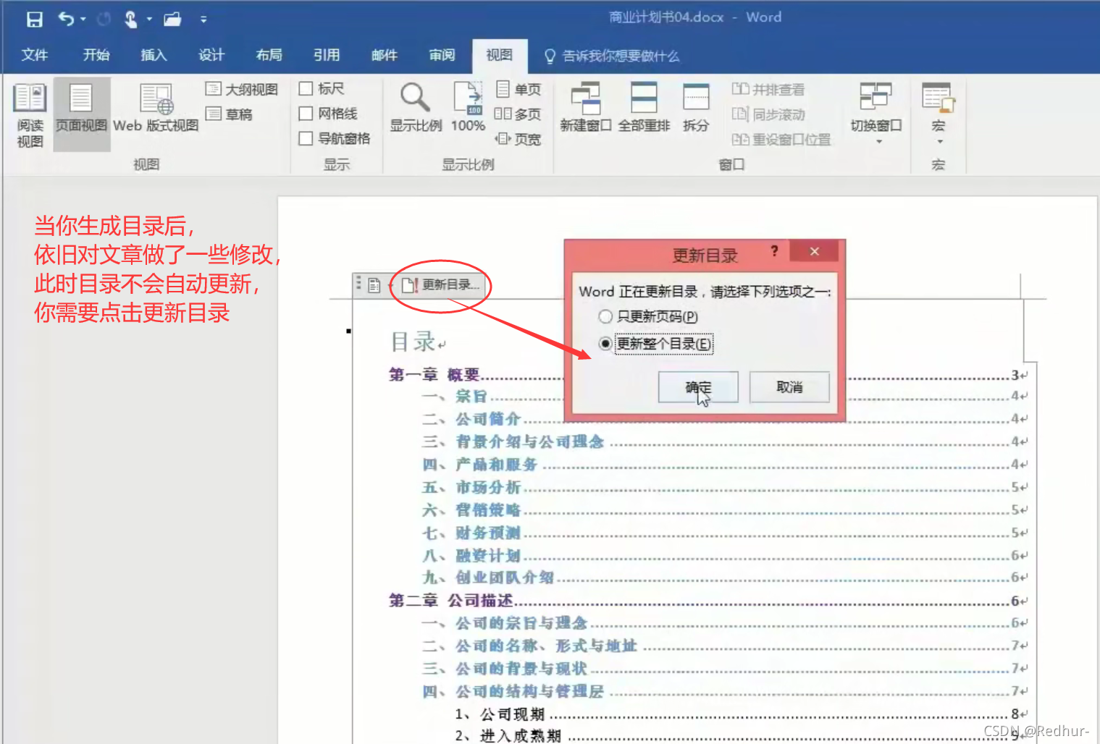Click the touch/mouse mode icon
The width and height of the screenshot is (1100, 744).
point(130,20)
